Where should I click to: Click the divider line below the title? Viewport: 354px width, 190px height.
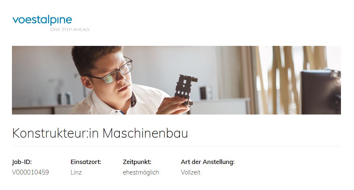[176, 146]
